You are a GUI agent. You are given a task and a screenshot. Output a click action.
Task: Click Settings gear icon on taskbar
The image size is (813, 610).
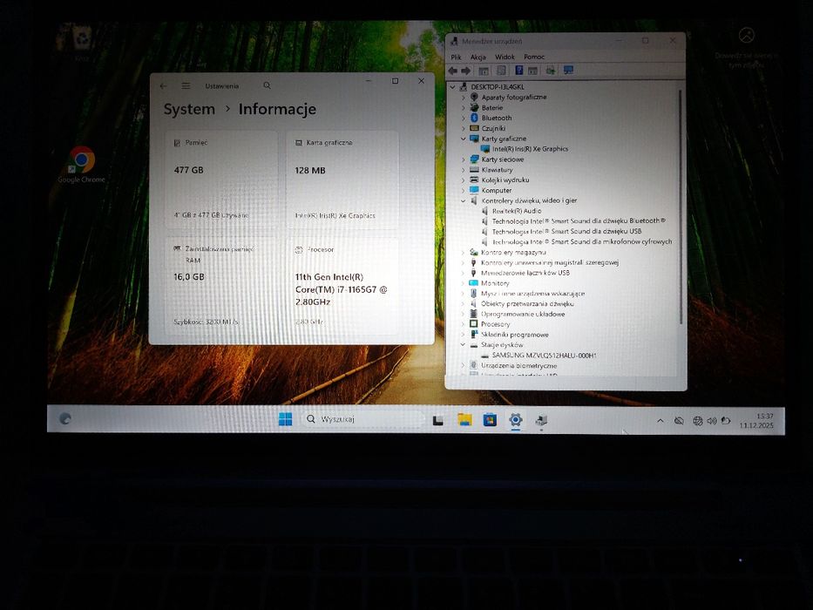pos(515,420)
